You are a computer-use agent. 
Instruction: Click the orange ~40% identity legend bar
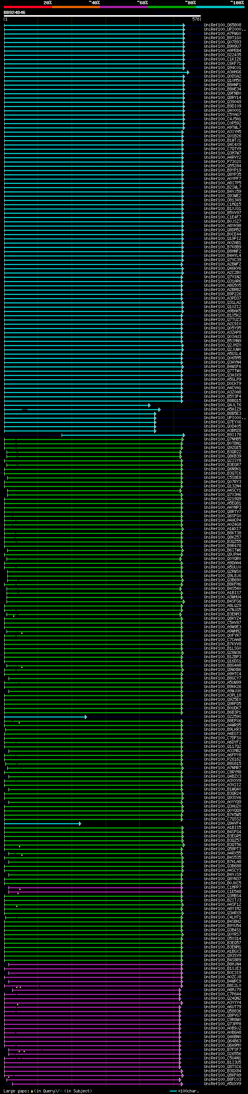pyautogui.click(x=76, y=7)
